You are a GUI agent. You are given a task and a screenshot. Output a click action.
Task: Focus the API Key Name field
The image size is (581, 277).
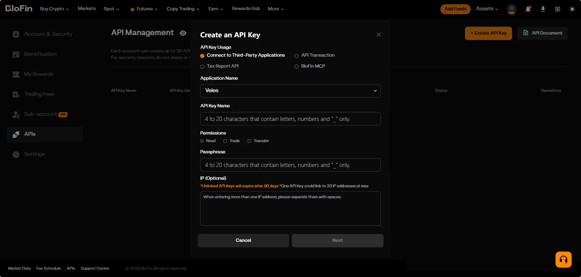pos(290,119)
